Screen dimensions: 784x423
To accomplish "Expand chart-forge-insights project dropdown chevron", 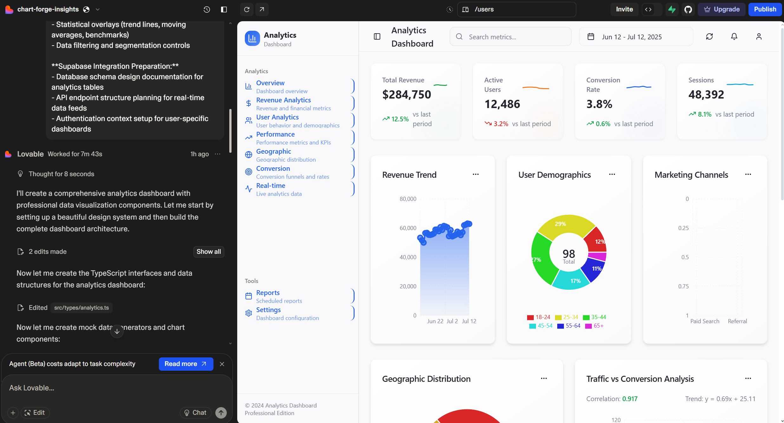I will (98, 10).
